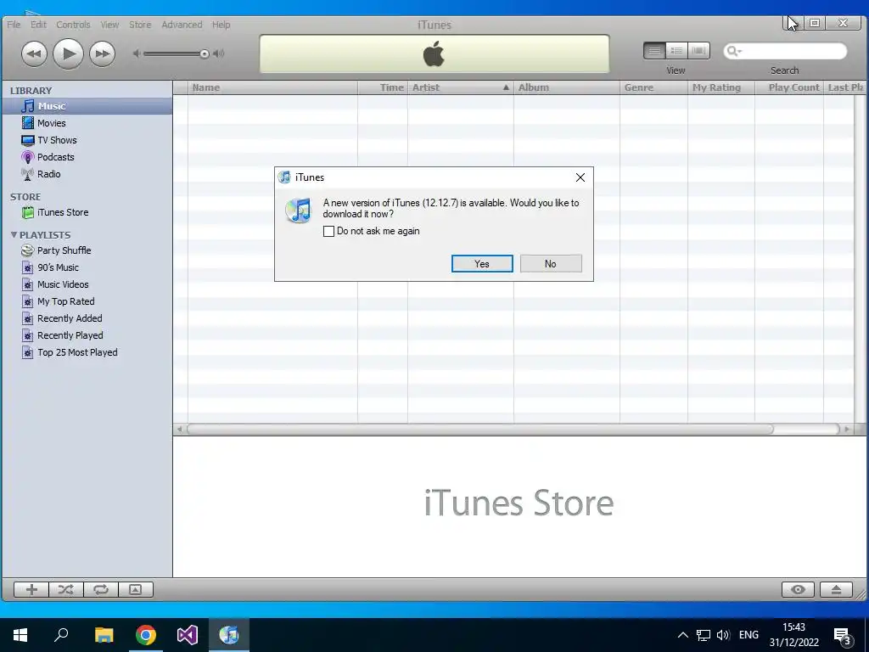Sort by the Time column header

click(383, 87)
